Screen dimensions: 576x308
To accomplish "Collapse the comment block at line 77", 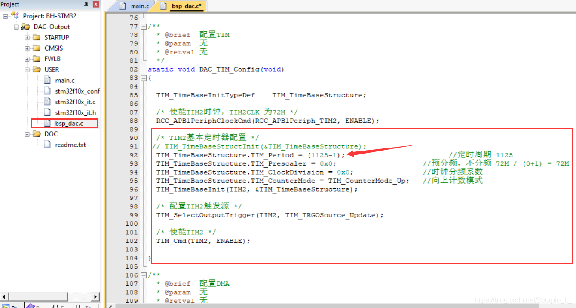I will [144, 27].
